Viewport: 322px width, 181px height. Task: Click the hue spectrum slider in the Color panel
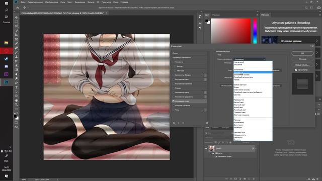[255, 31]
